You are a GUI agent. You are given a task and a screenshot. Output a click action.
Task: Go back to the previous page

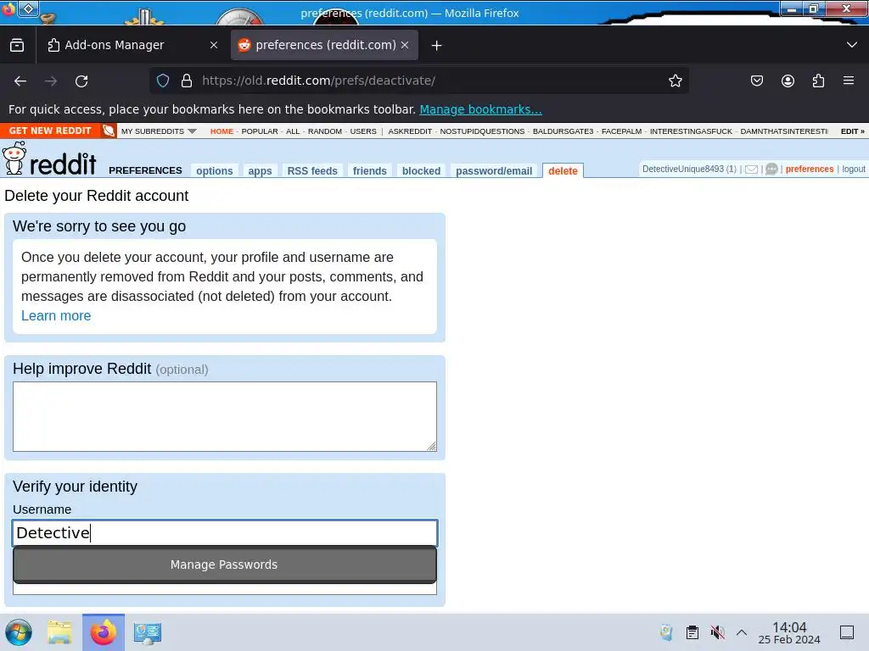coord(20,81)
